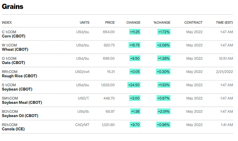Open Rough Rice (CBOT) details

click(19, 76)
